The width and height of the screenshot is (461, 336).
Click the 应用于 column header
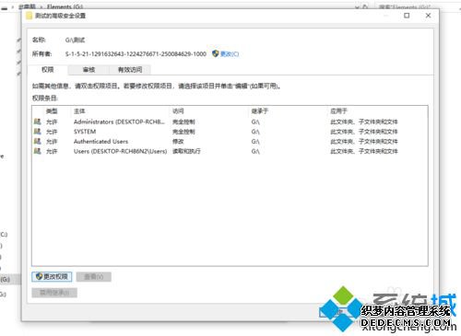[x=338, y=111]
